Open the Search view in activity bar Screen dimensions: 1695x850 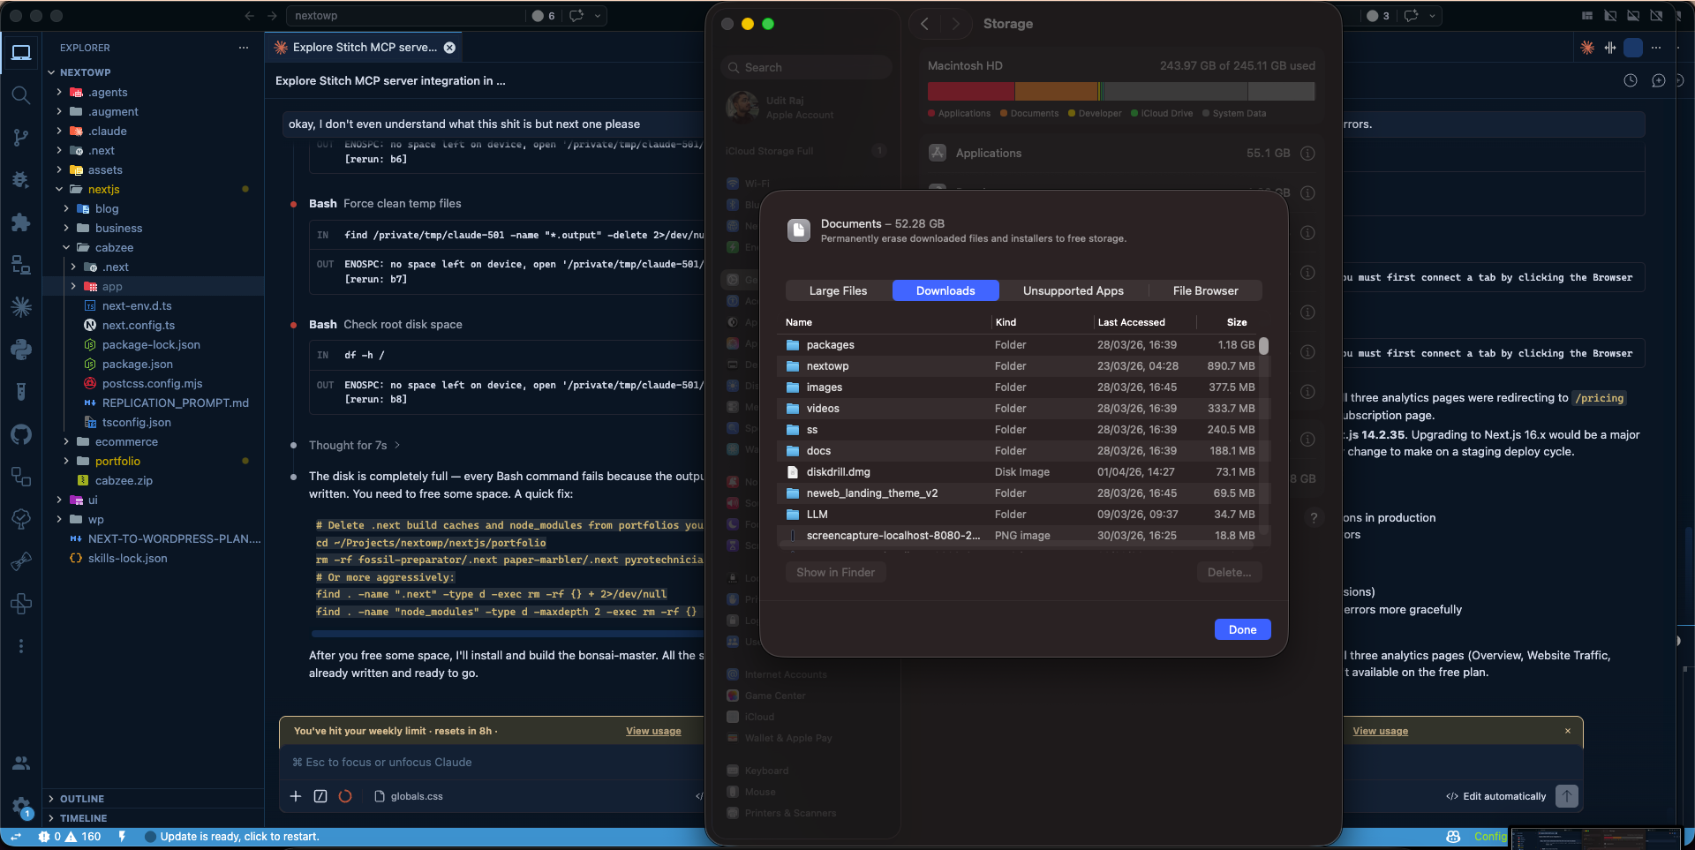21,95
